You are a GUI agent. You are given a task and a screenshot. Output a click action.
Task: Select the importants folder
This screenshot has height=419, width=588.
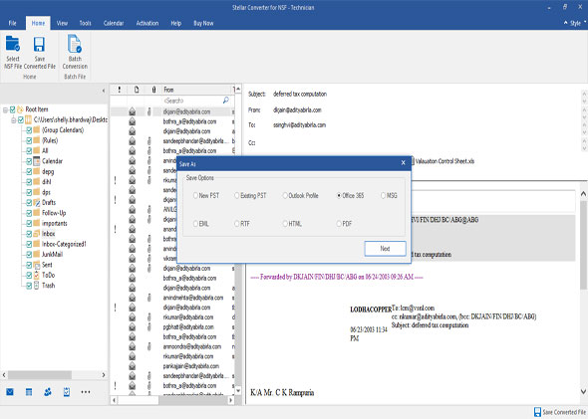[55, 224]
